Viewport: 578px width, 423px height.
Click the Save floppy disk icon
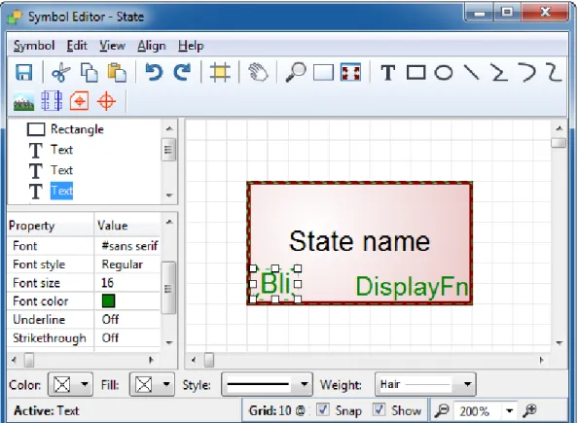pyautogui.click(x=24, y=72)
